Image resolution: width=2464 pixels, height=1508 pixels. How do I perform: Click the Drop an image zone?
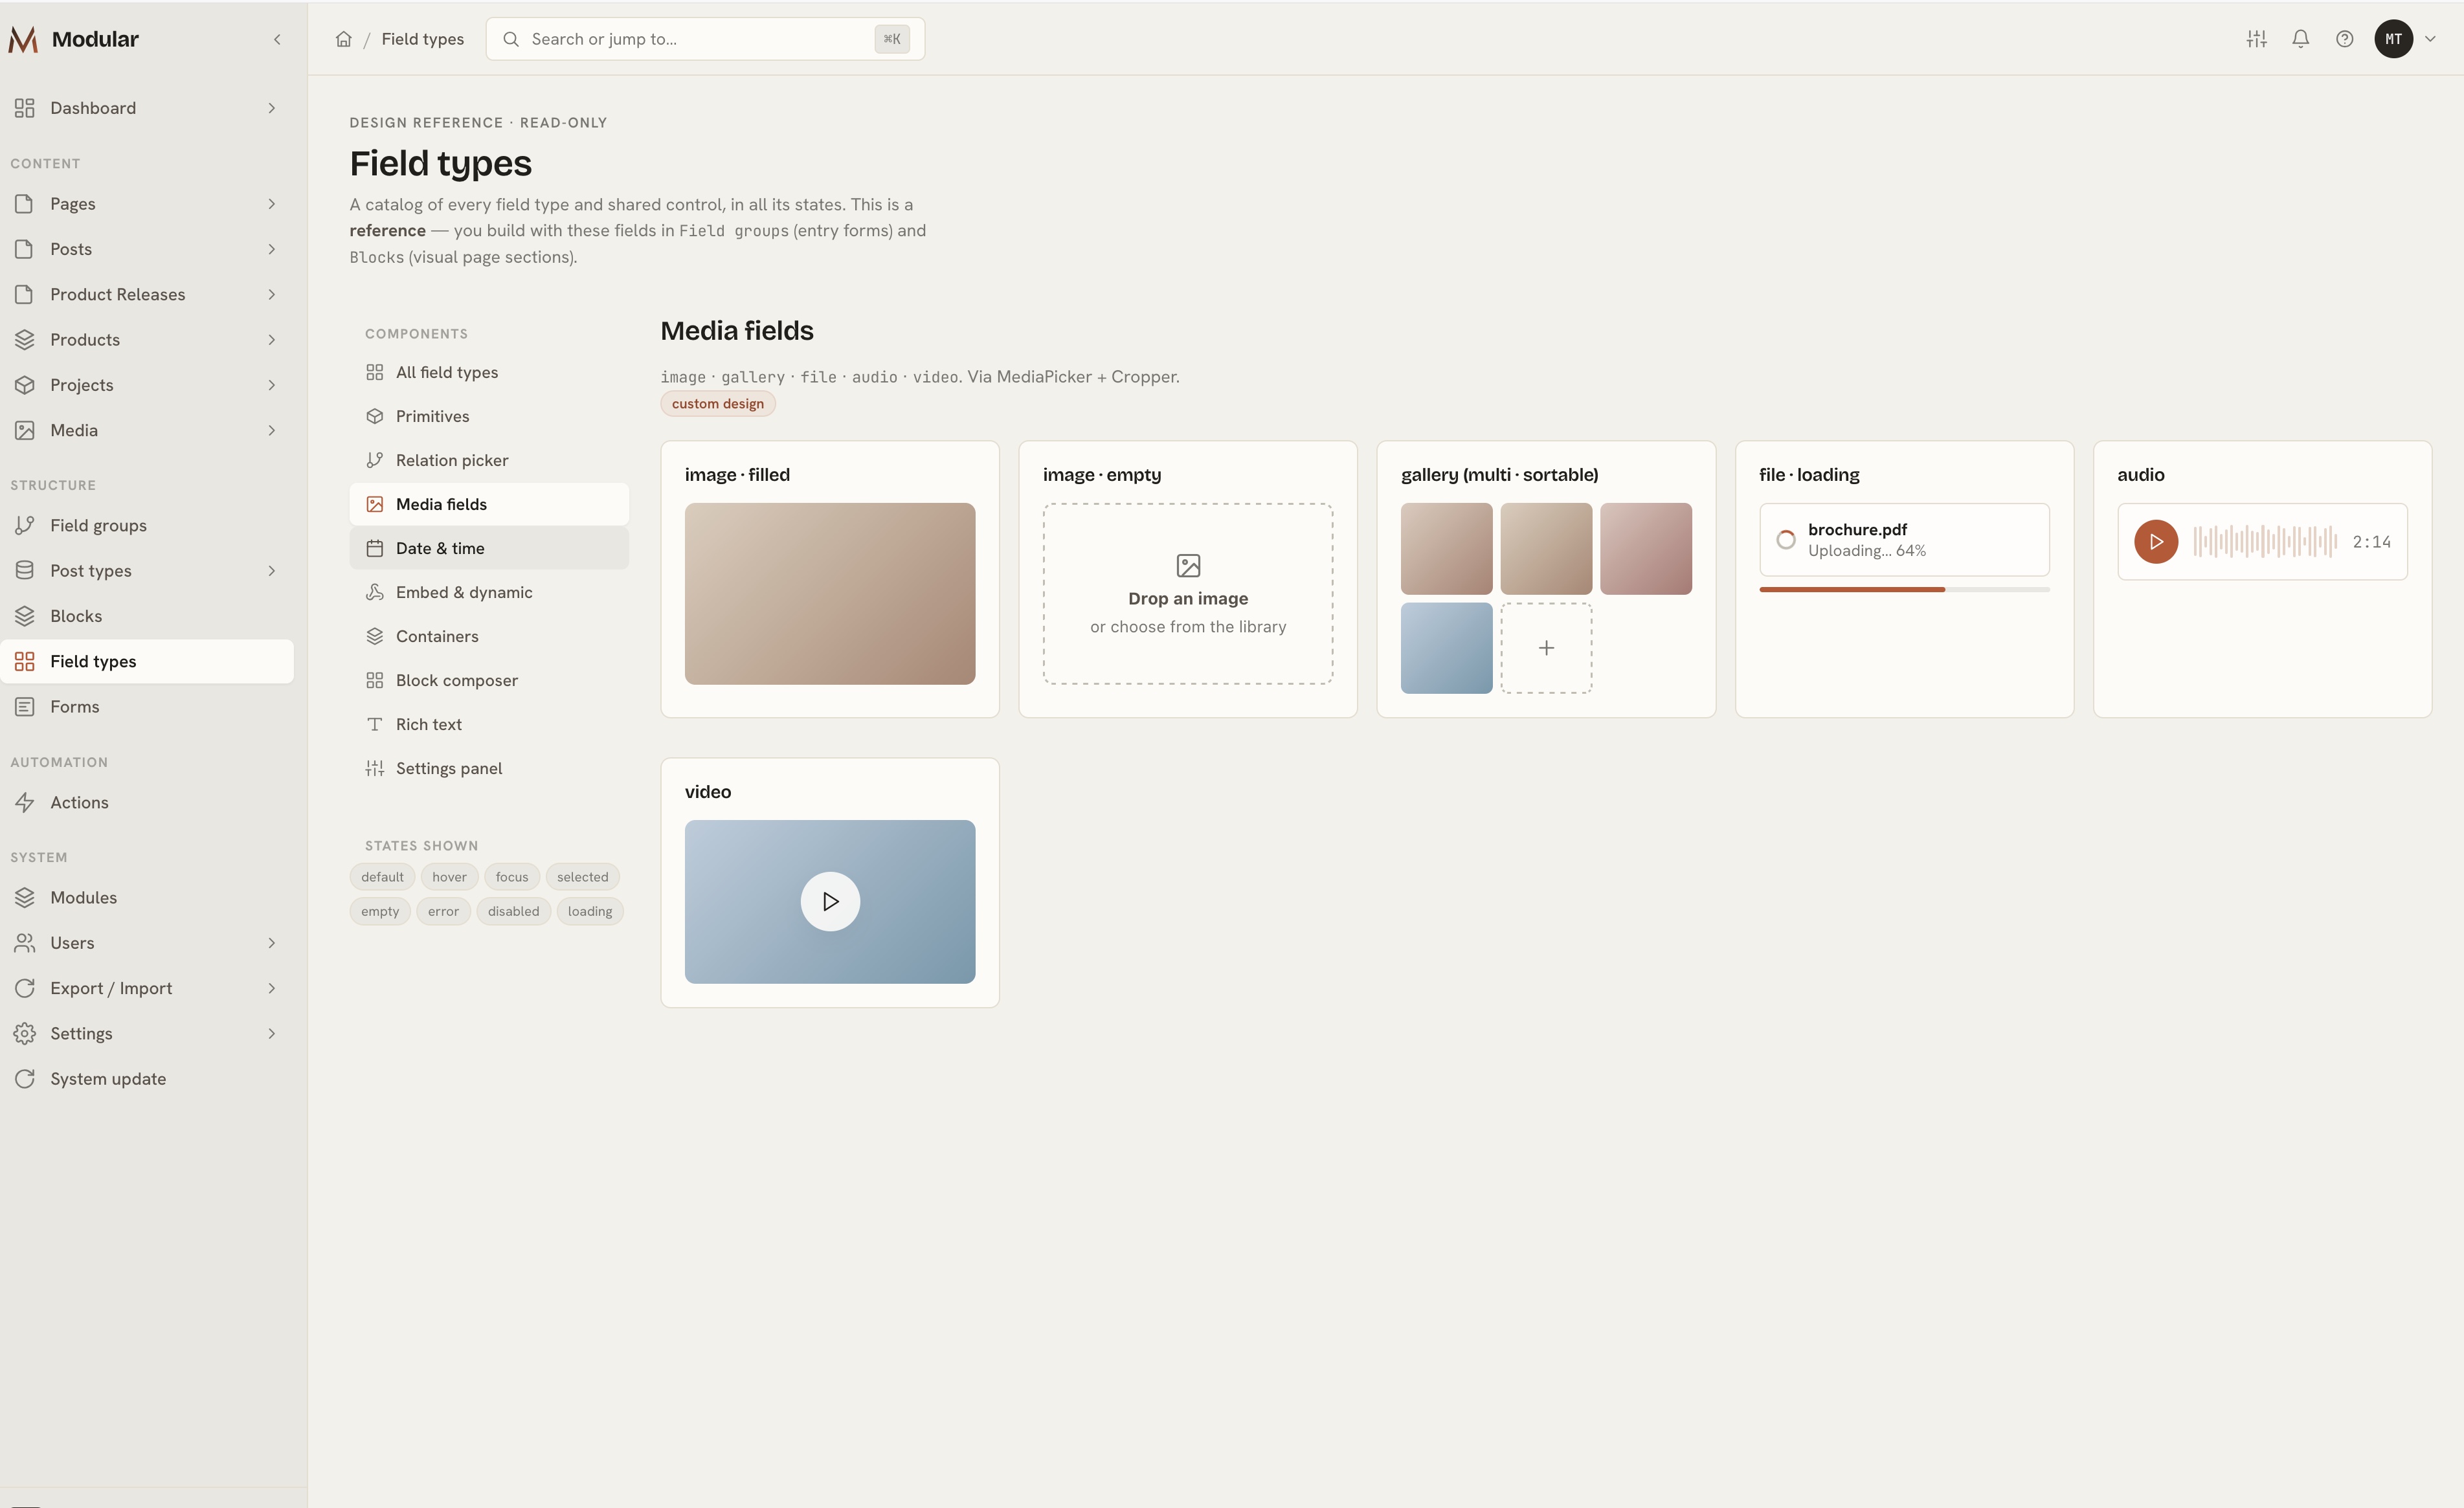tap(1188, 594)
